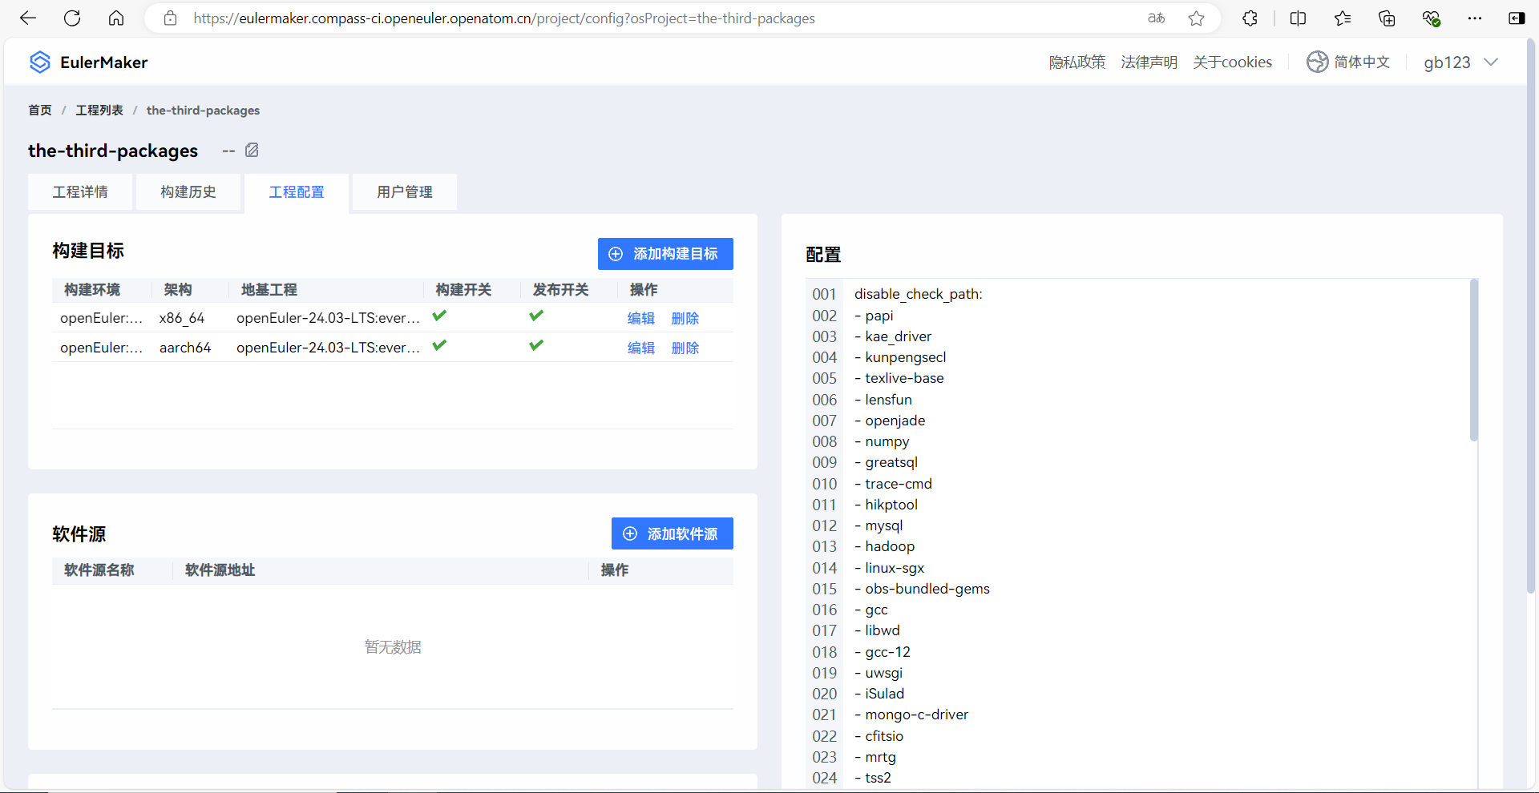Click 删除 link for aarch64 build target
1539x793 pixels.
(685, 348)
